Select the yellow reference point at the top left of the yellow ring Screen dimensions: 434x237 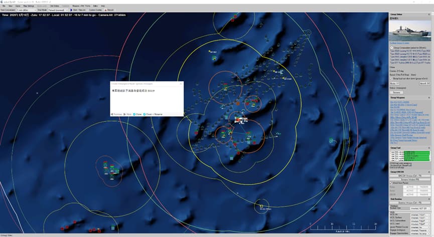point(210,51)
